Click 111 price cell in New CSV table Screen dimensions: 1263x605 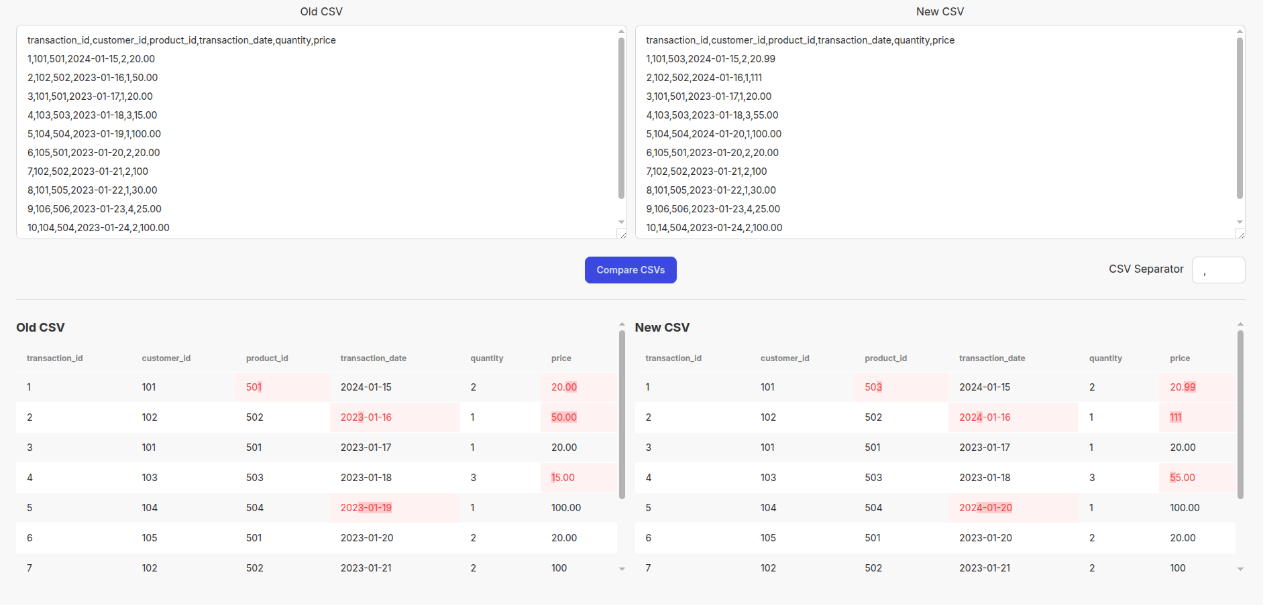tap(1197, 417)
